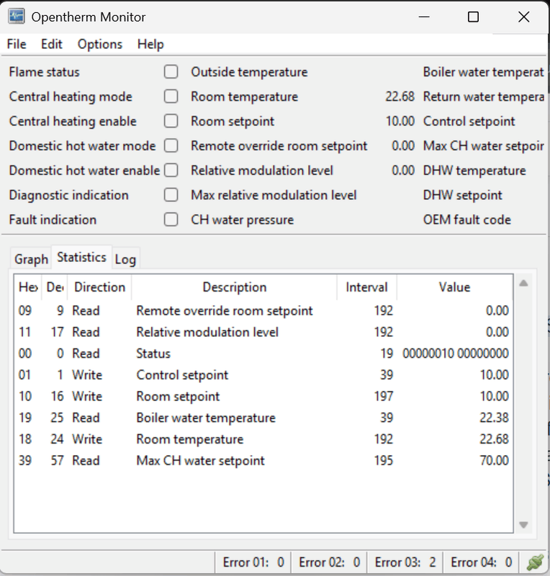Open the File menu

(17, 44)
